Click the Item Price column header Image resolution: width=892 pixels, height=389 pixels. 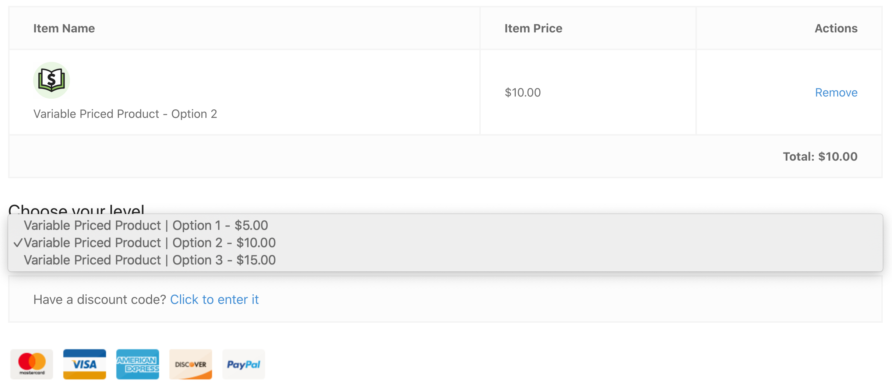533,28
